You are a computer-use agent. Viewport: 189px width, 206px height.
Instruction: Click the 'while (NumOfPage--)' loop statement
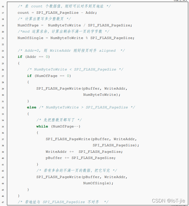58,126
